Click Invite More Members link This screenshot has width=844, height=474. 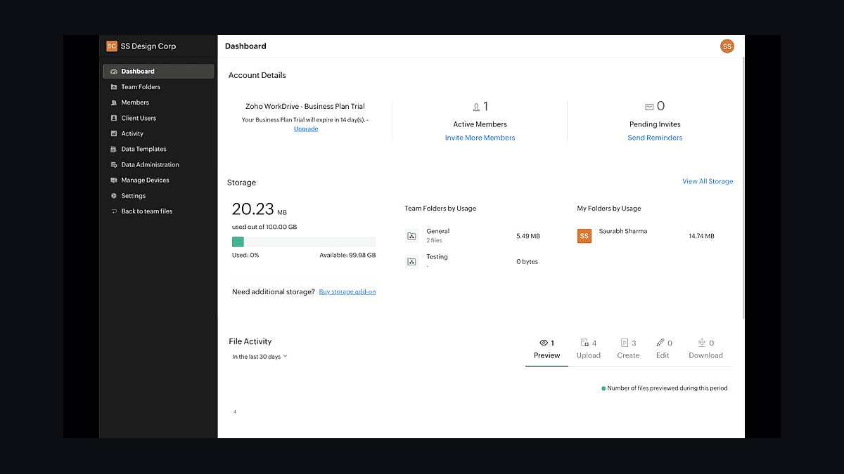pyautogui.click(x=480, y=138)
